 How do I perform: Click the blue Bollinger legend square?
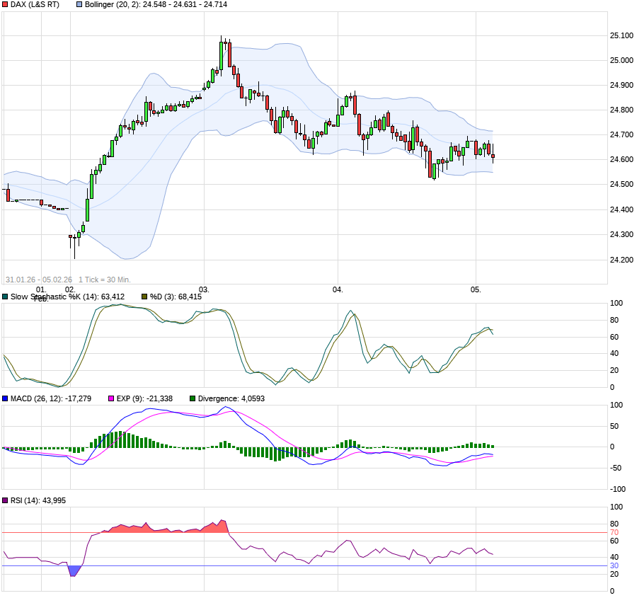(79, 4)
